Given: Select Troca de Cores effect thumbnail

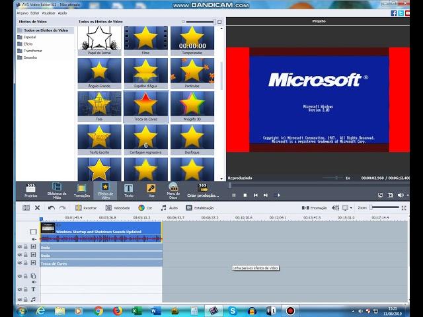Looking at the screenshot, I should pyautogui.click(x=145, y=107).
